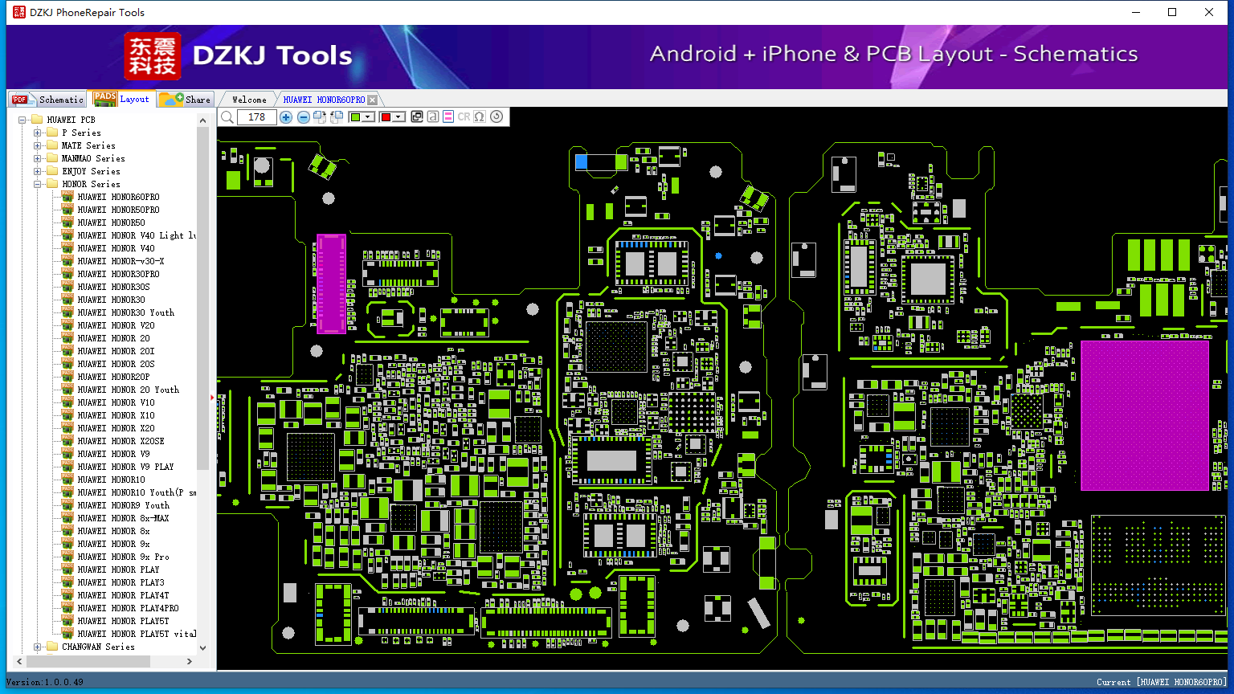The width and height of the screenshot is (1234, 694).
Task: Close the HUAWEI HONOR60PRO tab
Action: pos(372,100)
